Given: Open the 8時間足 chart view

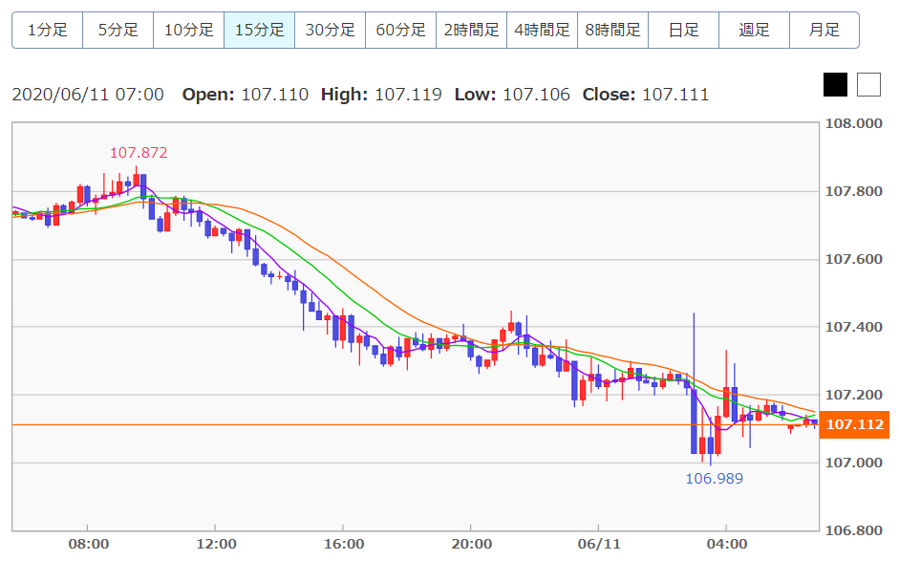Looking at the screenshot, I should [612, 30].
